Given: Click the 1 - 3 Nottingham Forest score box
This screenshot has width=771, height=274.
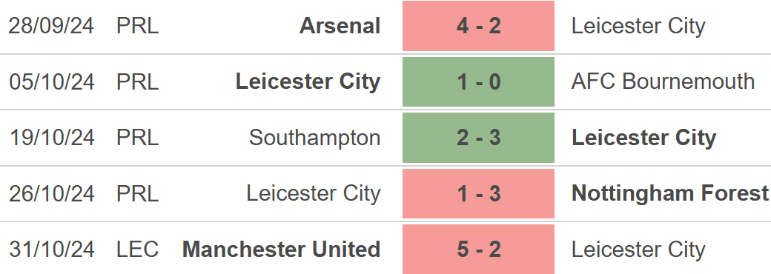Looking at the screenshot, I should point(478,193).
